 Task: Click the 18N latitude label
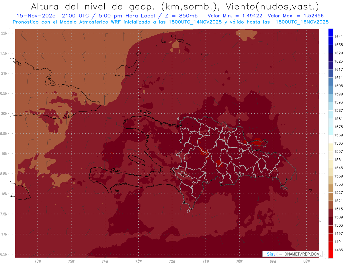click(x=4, y=194)
